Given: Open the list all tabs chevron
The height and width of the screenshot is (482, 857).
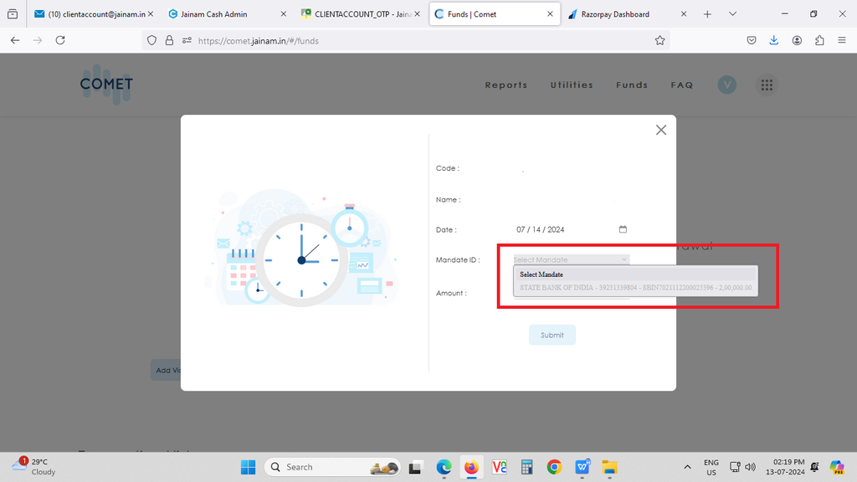Looking at the screenshot, I should pos(732,14).
